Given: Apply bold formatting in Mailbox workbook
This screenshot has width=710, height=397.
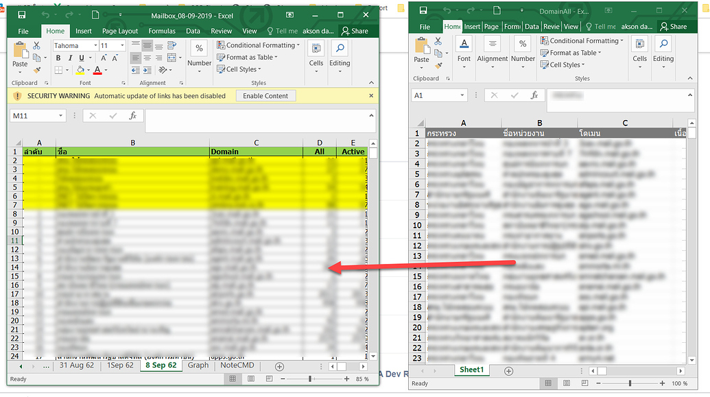Looking at the screenshot, I should click(x=58, y=58).
